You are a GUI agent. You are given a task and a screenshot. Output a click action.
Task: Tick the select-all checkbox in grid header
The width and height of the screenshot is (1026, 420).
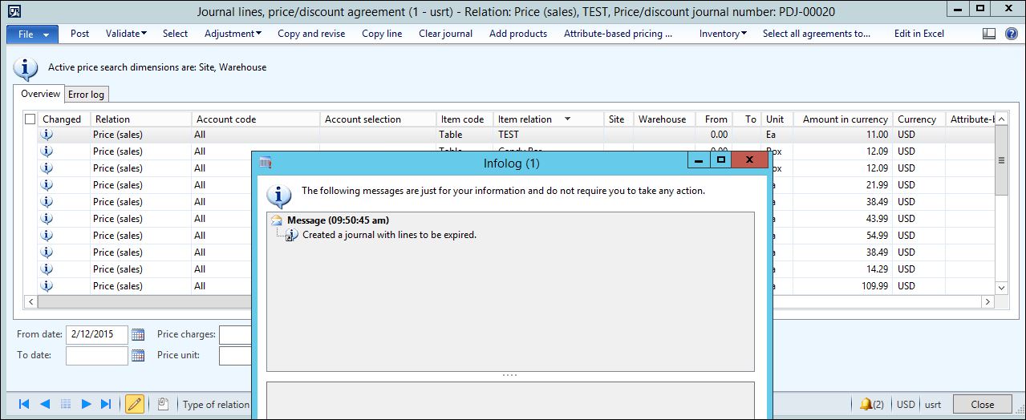click(30, 119)
